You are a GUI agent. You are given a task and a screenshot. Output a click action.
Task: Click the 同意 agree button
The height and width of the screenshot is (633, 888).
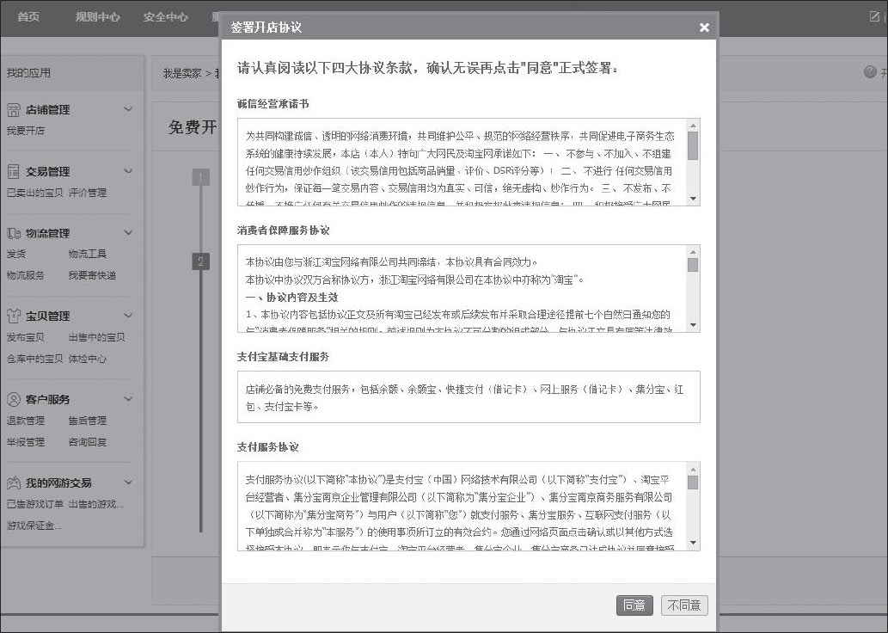[x=634, y=605]
